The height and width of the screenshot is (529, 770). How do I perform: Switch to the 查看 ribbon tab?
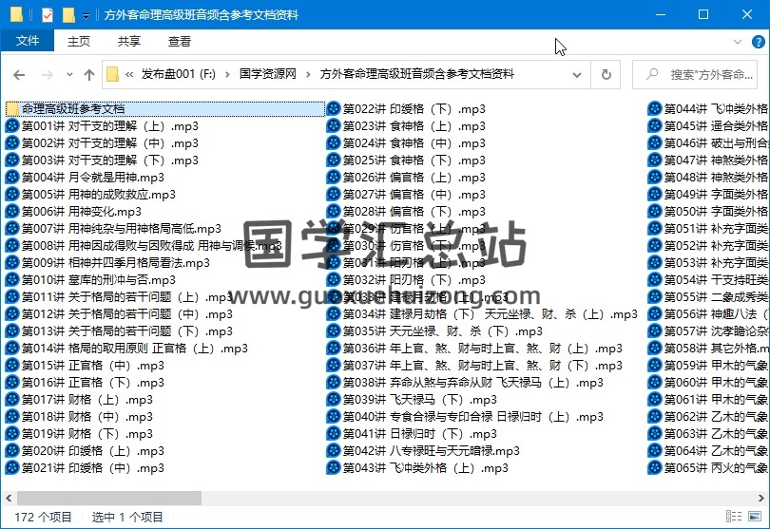point(180,42)
